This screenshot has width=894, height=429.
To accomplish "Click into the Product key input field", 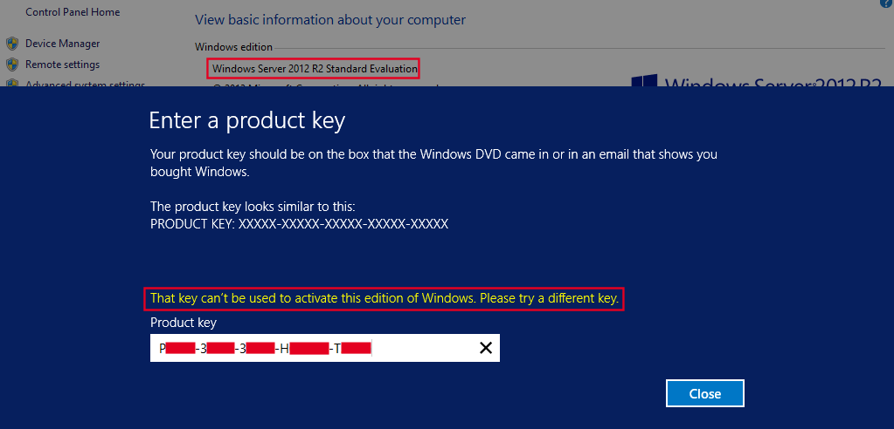I will point(325,348).
